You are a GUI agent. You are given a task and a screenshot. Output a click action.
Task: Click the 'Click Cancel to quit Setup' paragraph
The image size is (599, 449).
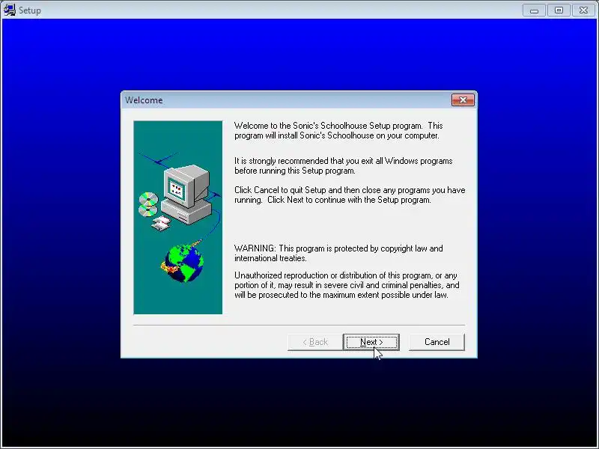pyautogui.click(x=350, y=195)
